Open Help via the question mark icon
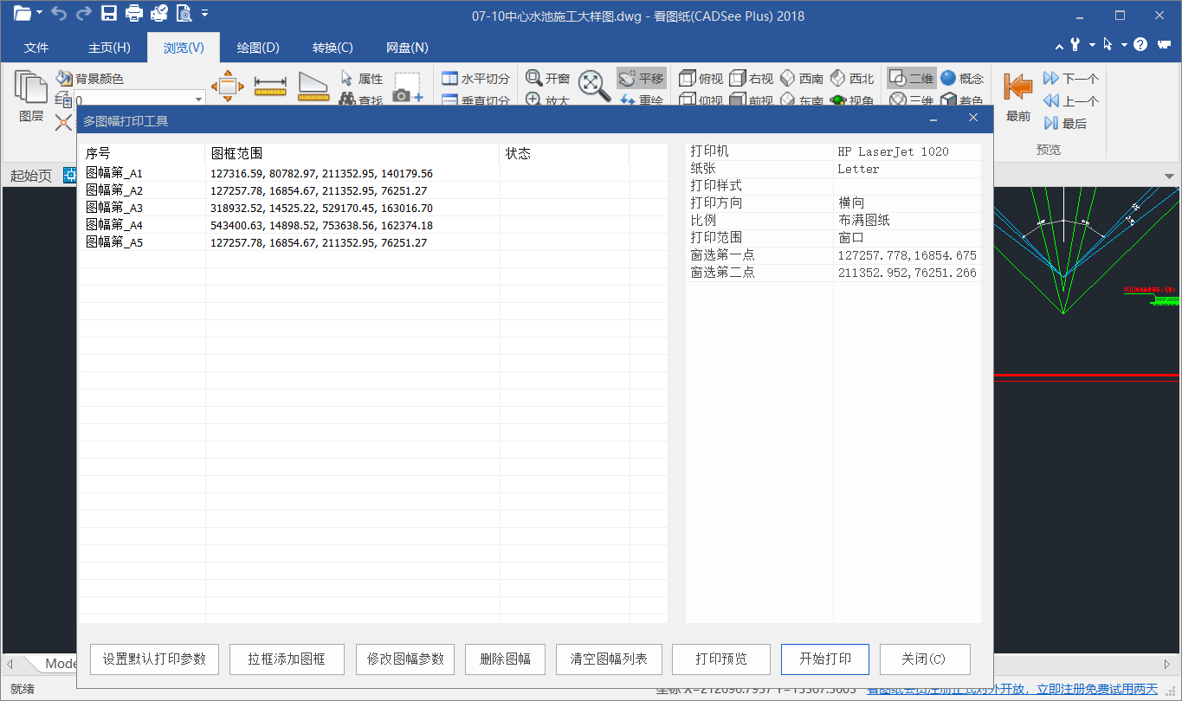This screenshot has width=1182, height=701. (1140, 45)
